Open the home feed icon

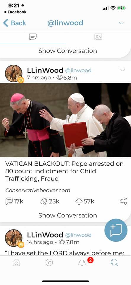(x=16, y=263)
